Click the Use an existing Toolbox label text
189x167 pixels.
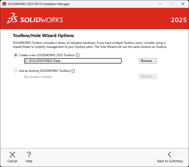[45, 71]
